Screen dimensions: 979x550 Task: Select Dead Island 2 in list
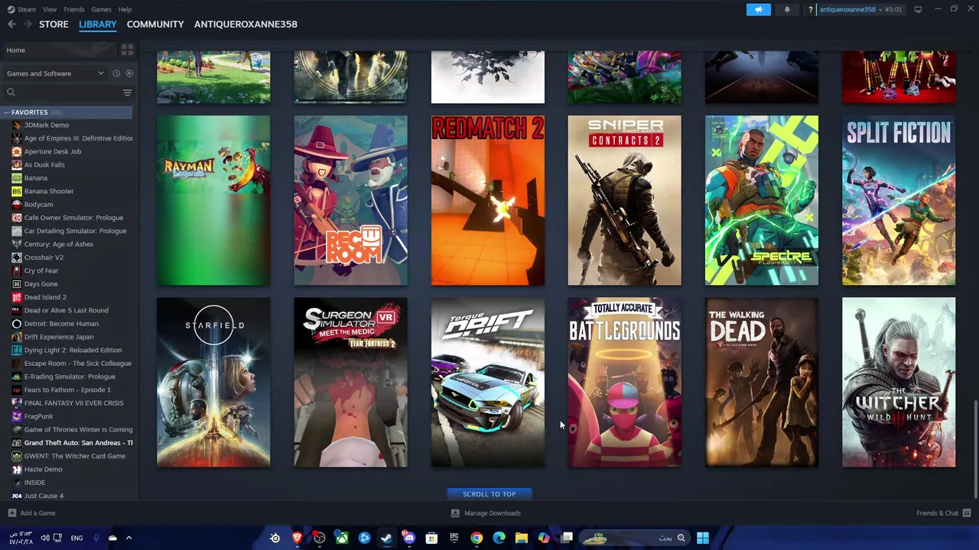(45, 297)
